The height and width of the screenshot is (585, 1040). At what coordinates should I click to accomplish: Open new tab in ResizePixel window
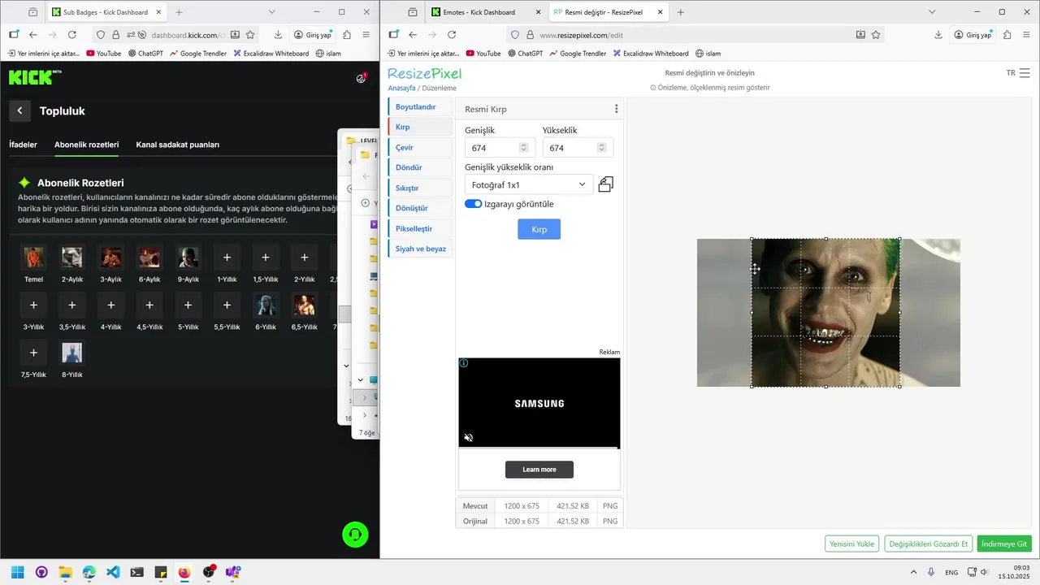click(x=681, y=12)
